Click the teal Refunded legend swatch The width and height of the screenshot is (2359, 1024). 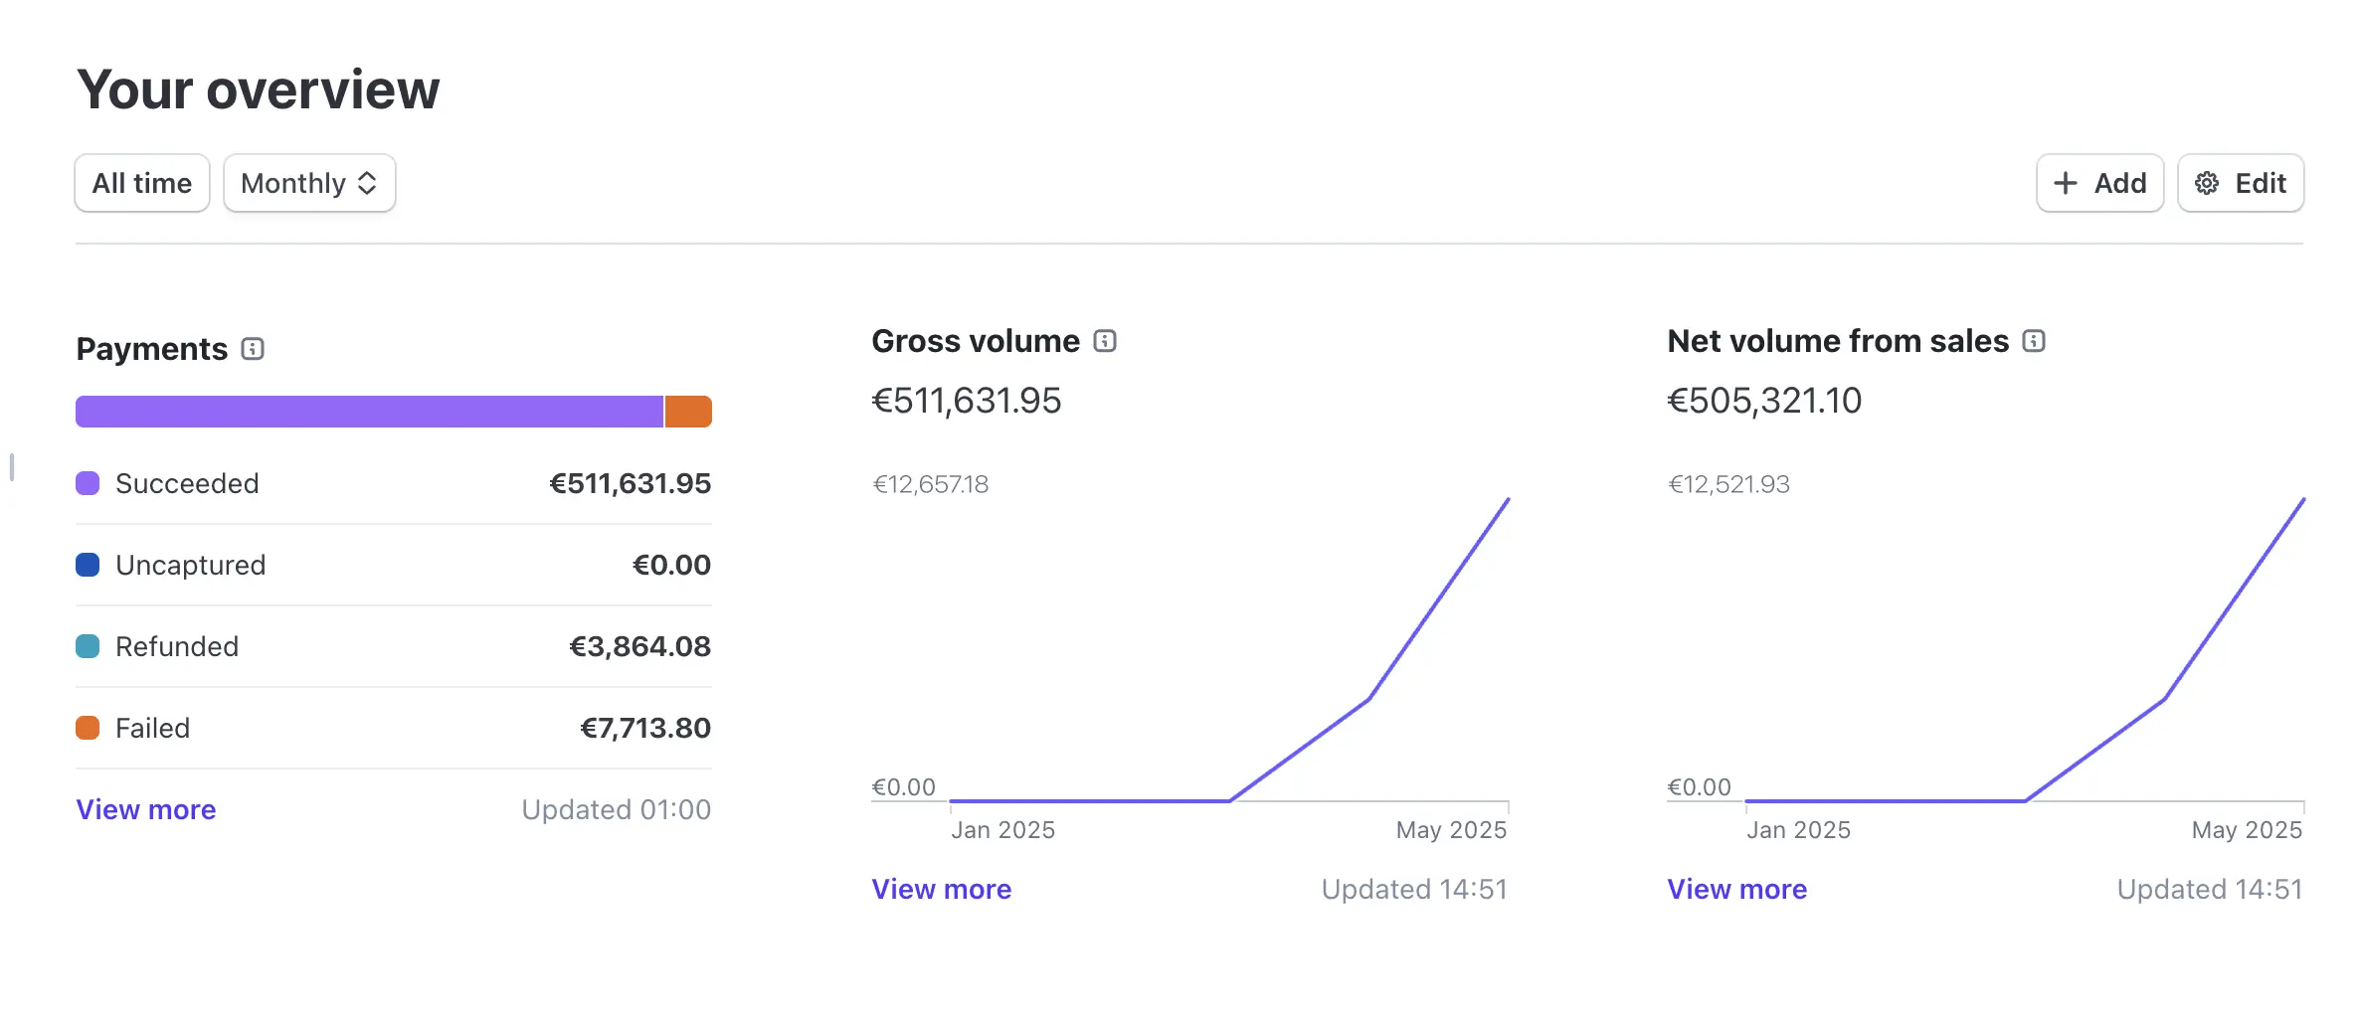click(88, 646)
